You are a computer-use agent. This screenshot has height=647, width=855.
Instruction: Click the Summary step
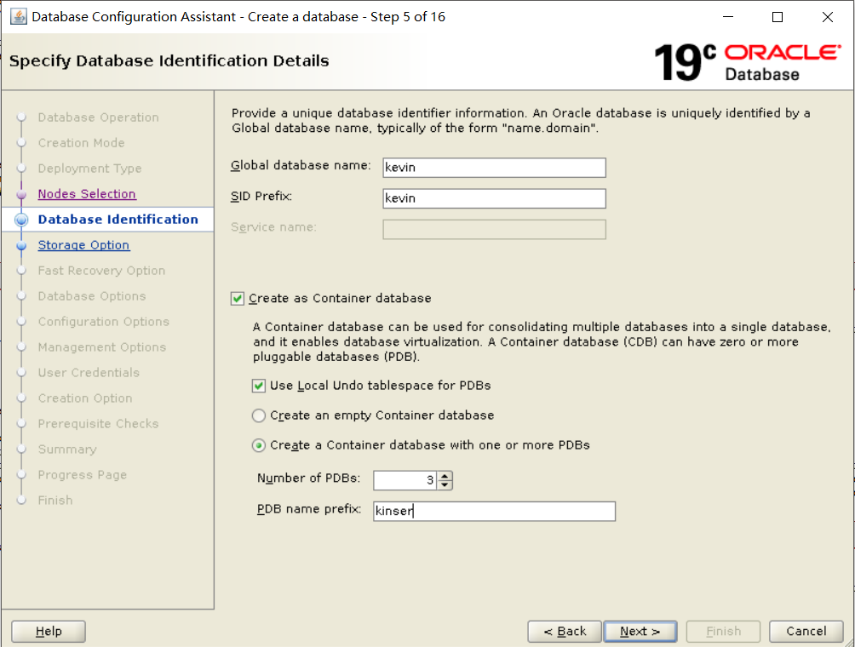67,449
